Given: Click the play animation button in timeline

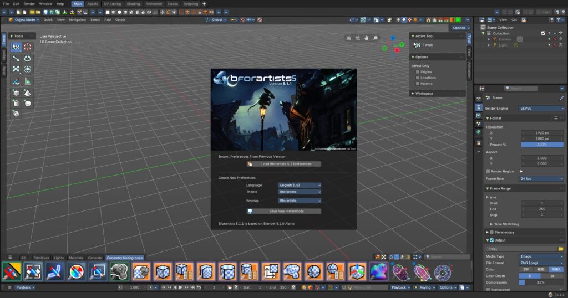Looking at the screenshot, I should pyautogui.click(x=181, y=287).
